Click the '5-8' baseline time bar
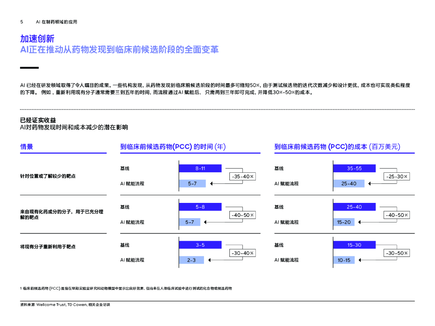Screen dimensions: 435x326 (201, 207)
